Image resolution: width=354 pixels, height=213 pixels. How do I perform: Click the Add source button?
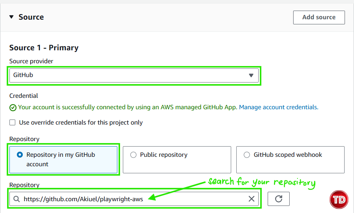319,17
